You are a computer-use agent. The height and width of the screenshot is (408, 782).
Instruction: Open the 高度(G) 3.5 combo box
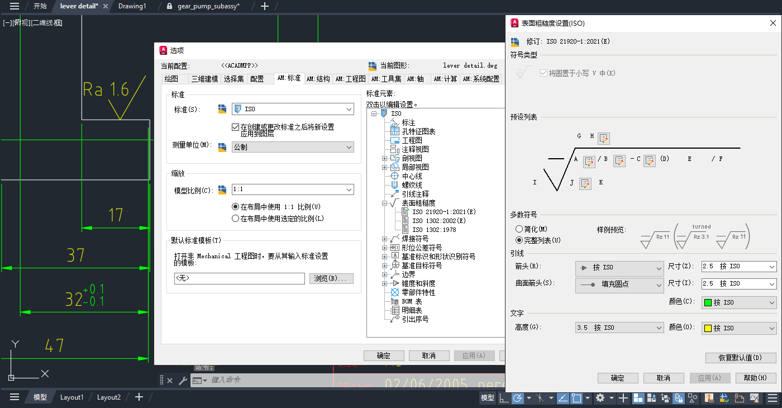pyautogui.click(x=619, y=328)
